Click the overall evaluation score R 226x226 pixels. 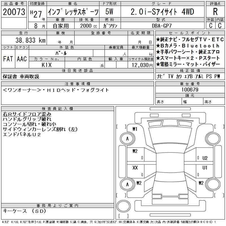[x=215, y=12]
